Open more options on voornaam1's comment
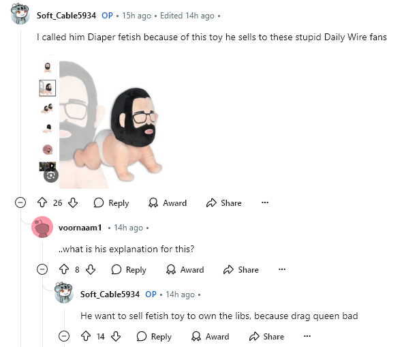The width and height of the screenshot is (404, 347). [x=282, y=269]
